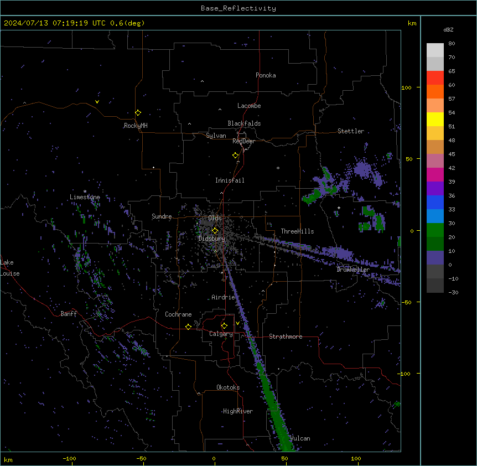Click the Banff label

pos(69,314)
